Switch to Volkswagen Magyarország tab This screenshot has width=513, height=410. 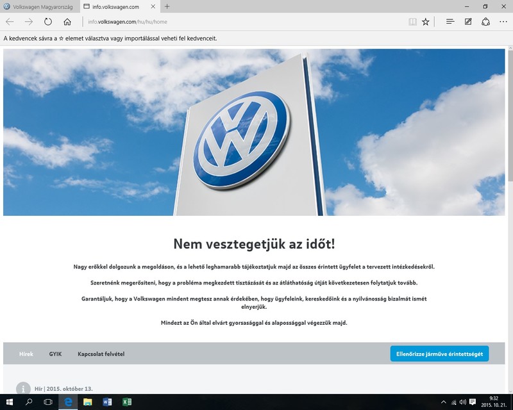click(x=40, y=6)
